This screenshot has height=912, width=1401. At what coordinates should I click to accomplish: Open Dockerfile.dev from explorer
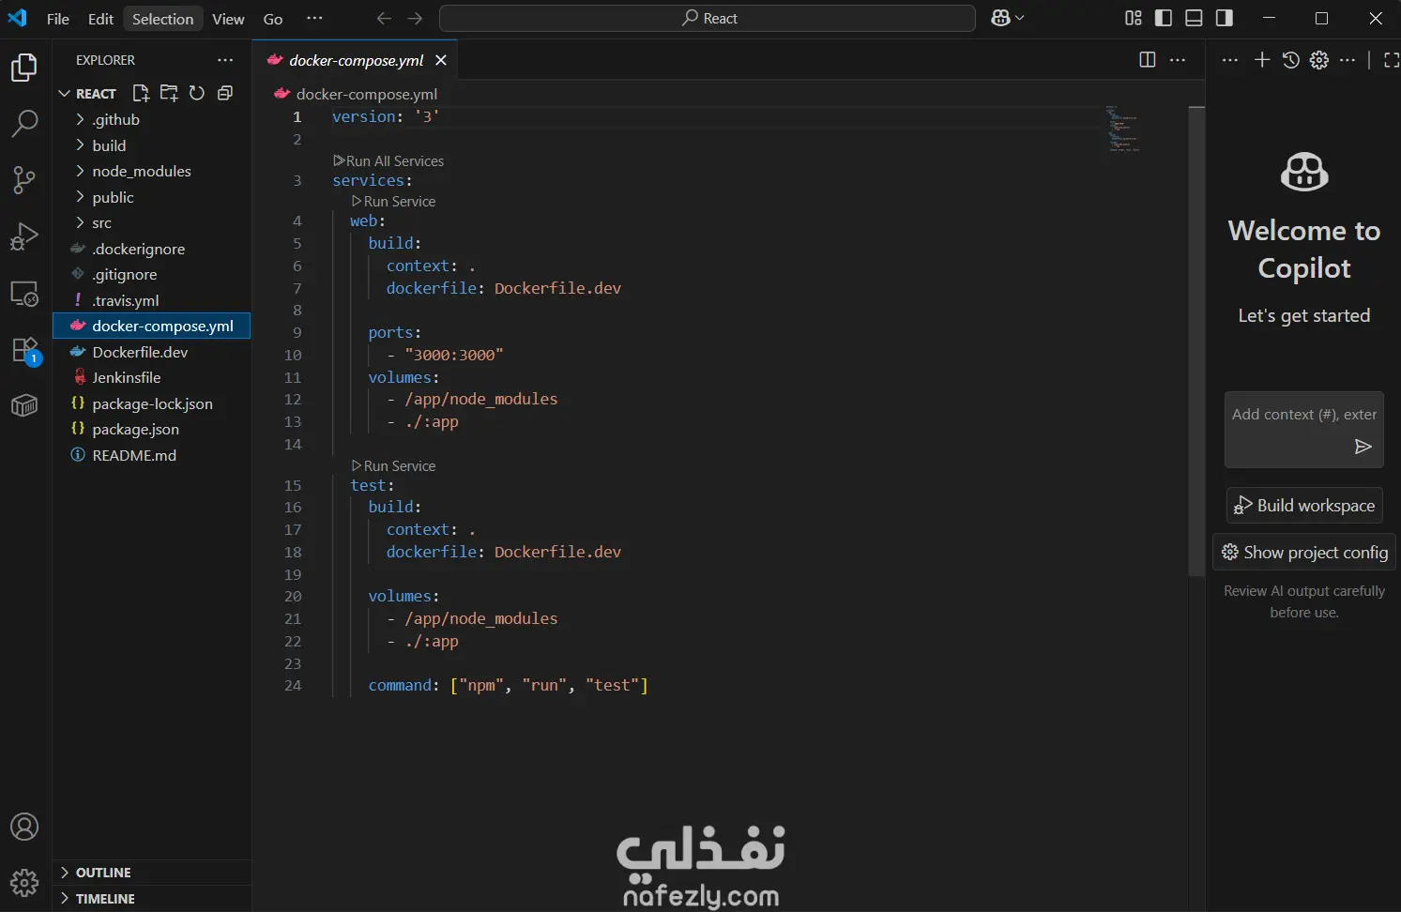(x=152, y=352)
